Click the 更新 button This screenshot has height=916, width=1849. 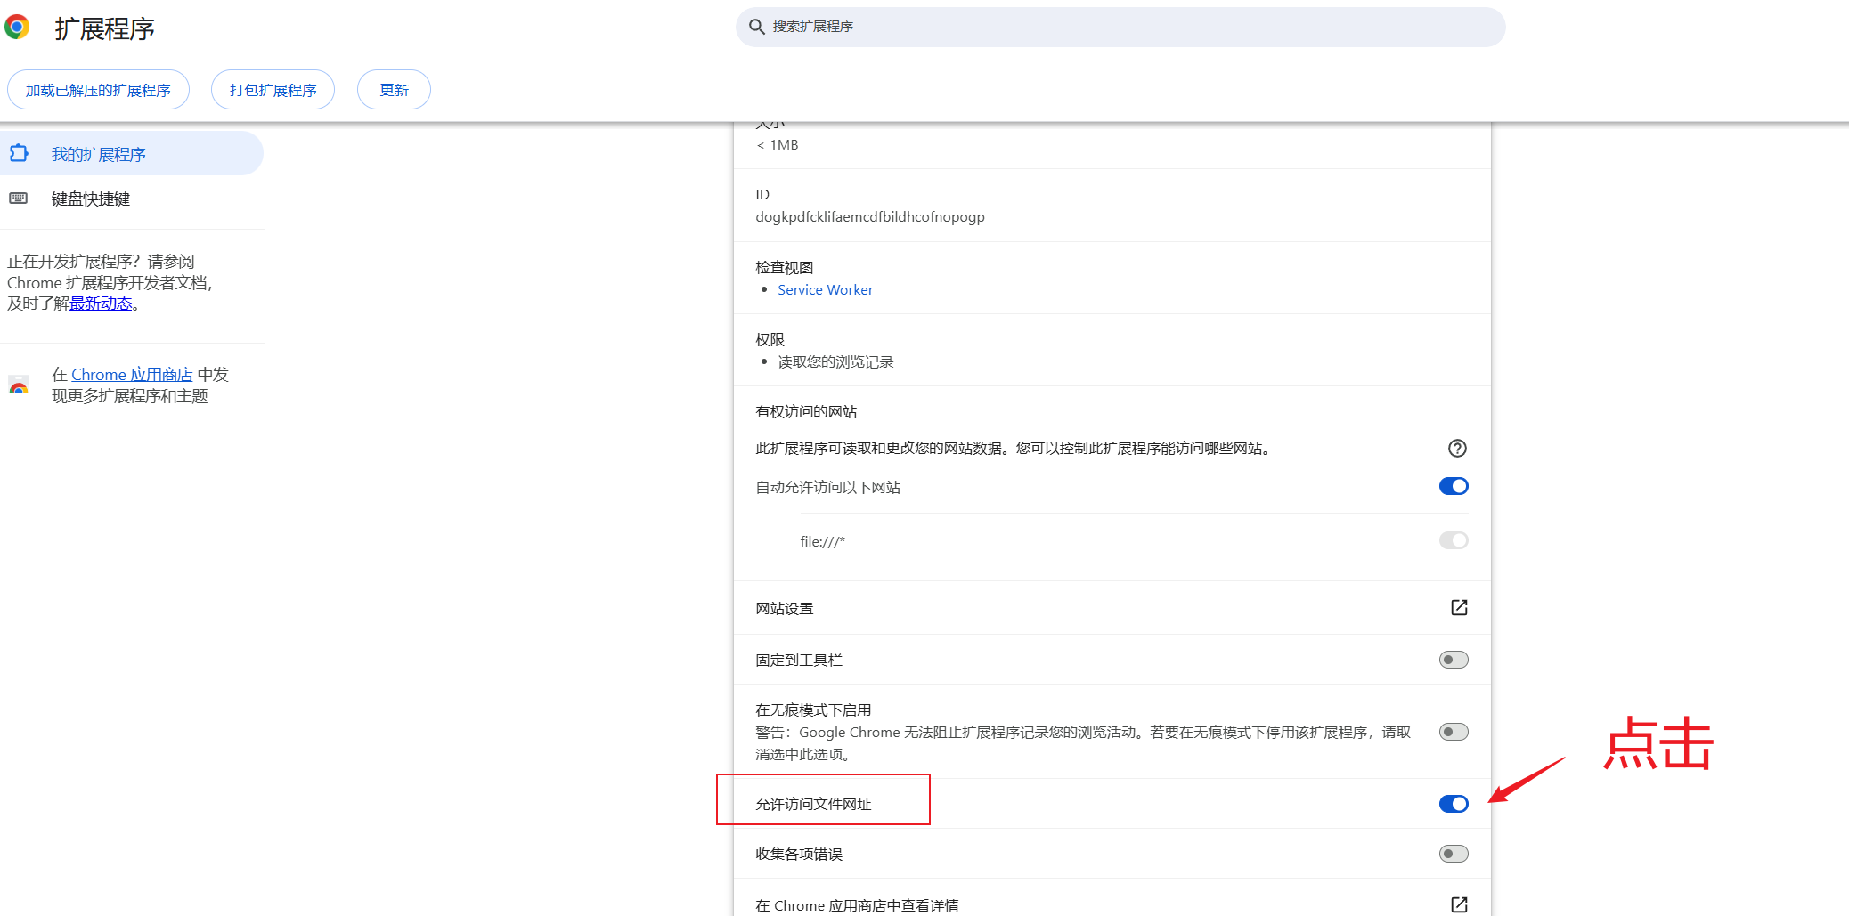pos(394,89)
